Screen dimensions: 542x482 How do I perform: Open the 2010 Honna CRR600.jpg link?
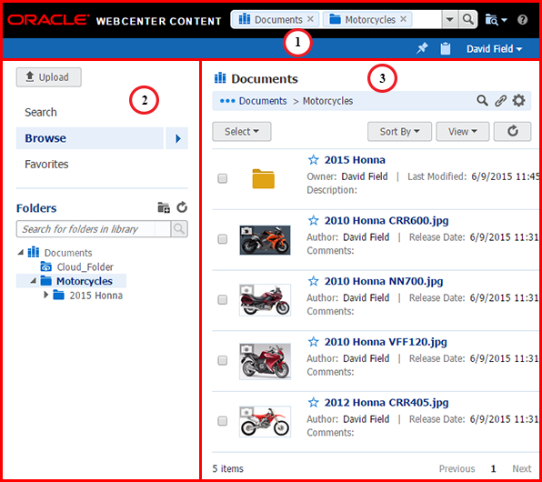click(x=386, y=221)
